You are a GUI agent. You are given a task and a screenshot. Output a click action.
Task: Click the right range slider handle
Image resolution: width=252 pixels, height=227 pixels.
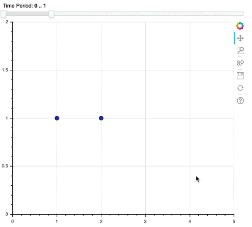(52, 14)
